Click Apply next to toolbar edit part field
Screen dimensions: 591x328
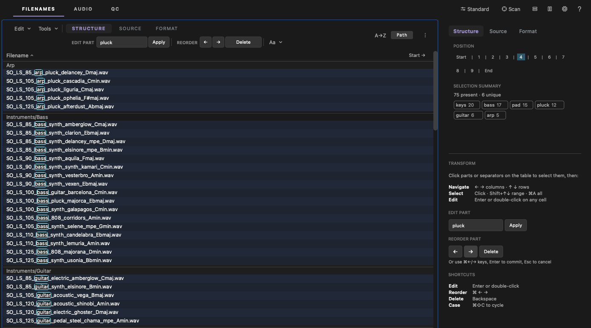click(159, 42)
